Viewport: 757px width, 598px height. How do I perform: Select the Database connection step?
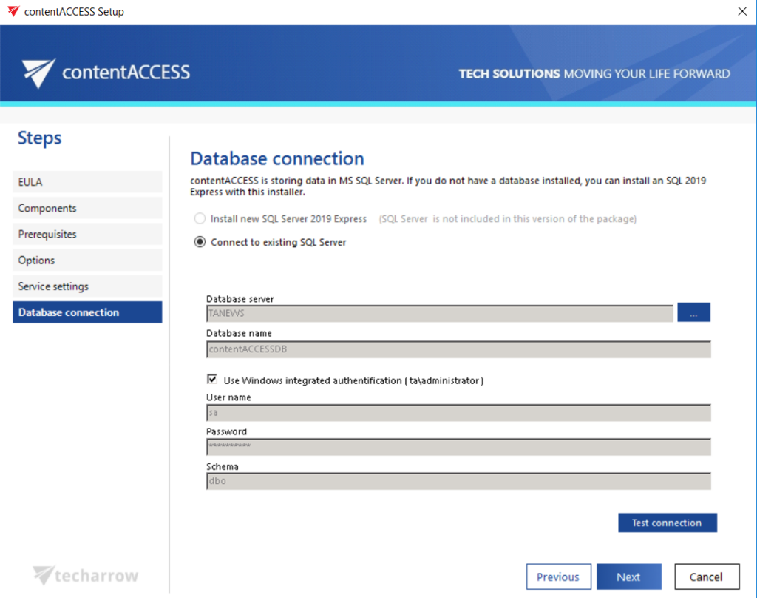(x=87, y=312)
